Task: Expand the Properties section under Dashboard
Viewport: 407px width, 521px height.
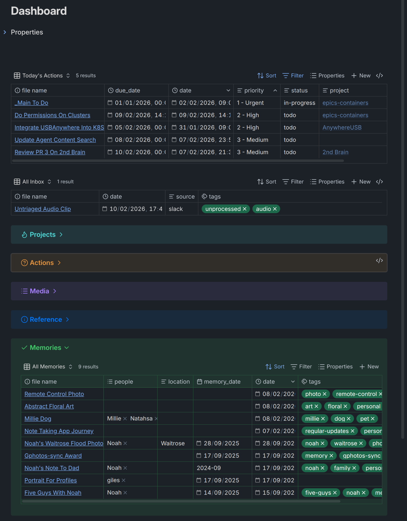Action: coord(5,32)
